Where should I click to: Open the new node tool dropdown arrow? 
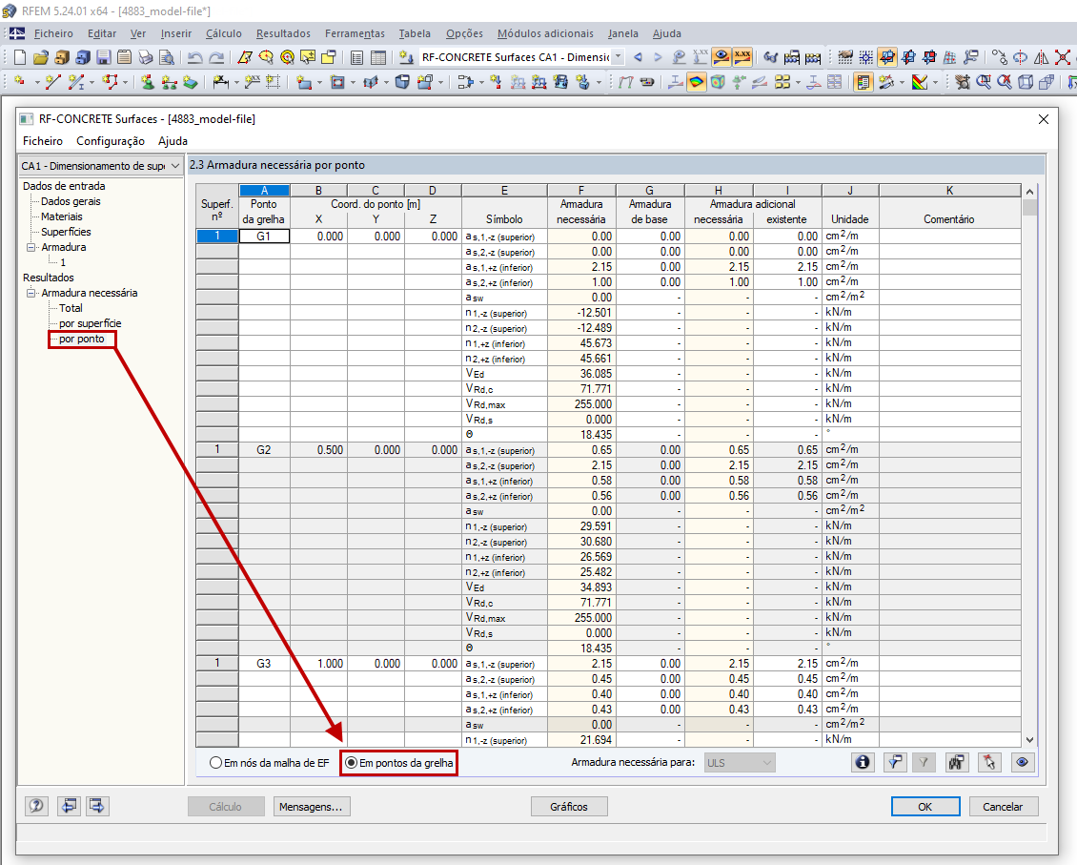coord(36,83)
